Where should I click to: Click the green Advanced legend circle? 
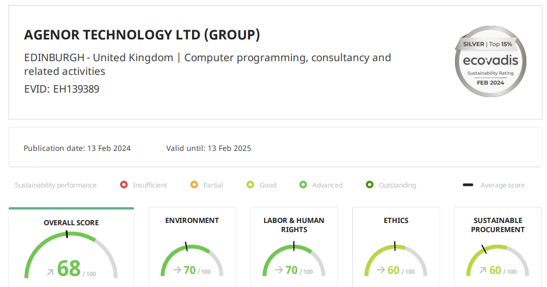pos(303,185)
